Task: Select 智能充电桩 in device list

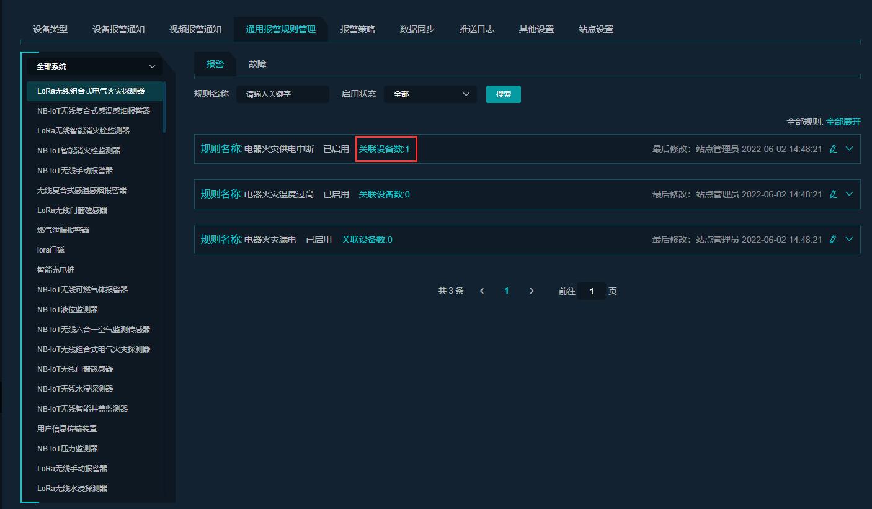Action: (x=95, y=270)
